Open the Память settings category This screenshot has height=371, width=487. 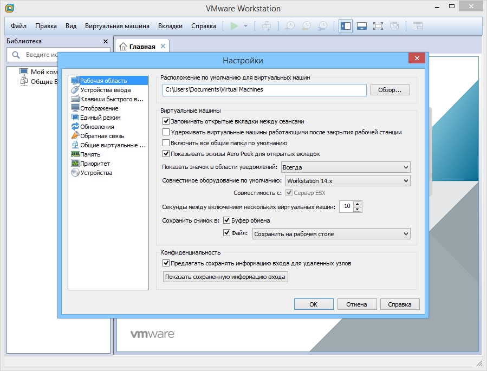tap(90, 154)
